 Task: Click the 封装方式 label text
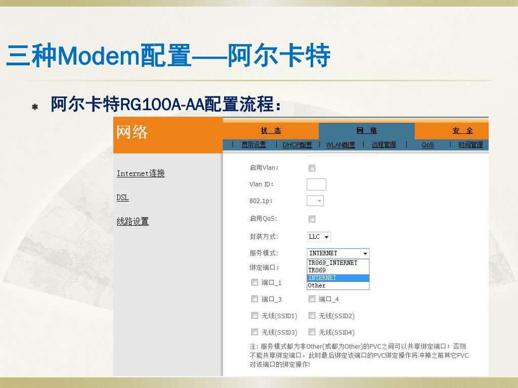(264, 236)
